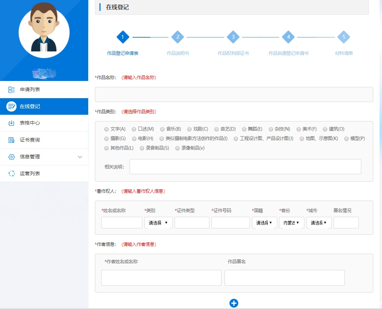The width and height of the screenshot is (382, 309).
Task: Choose the 音乐(B) work category
Action: pos(162,129)
